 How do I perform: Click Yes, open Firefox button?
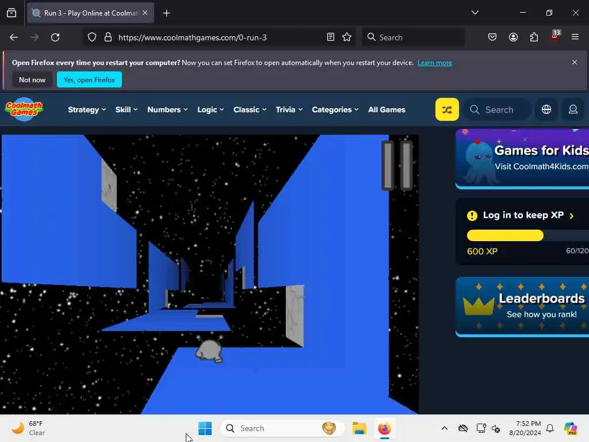(x=89, y=79)
